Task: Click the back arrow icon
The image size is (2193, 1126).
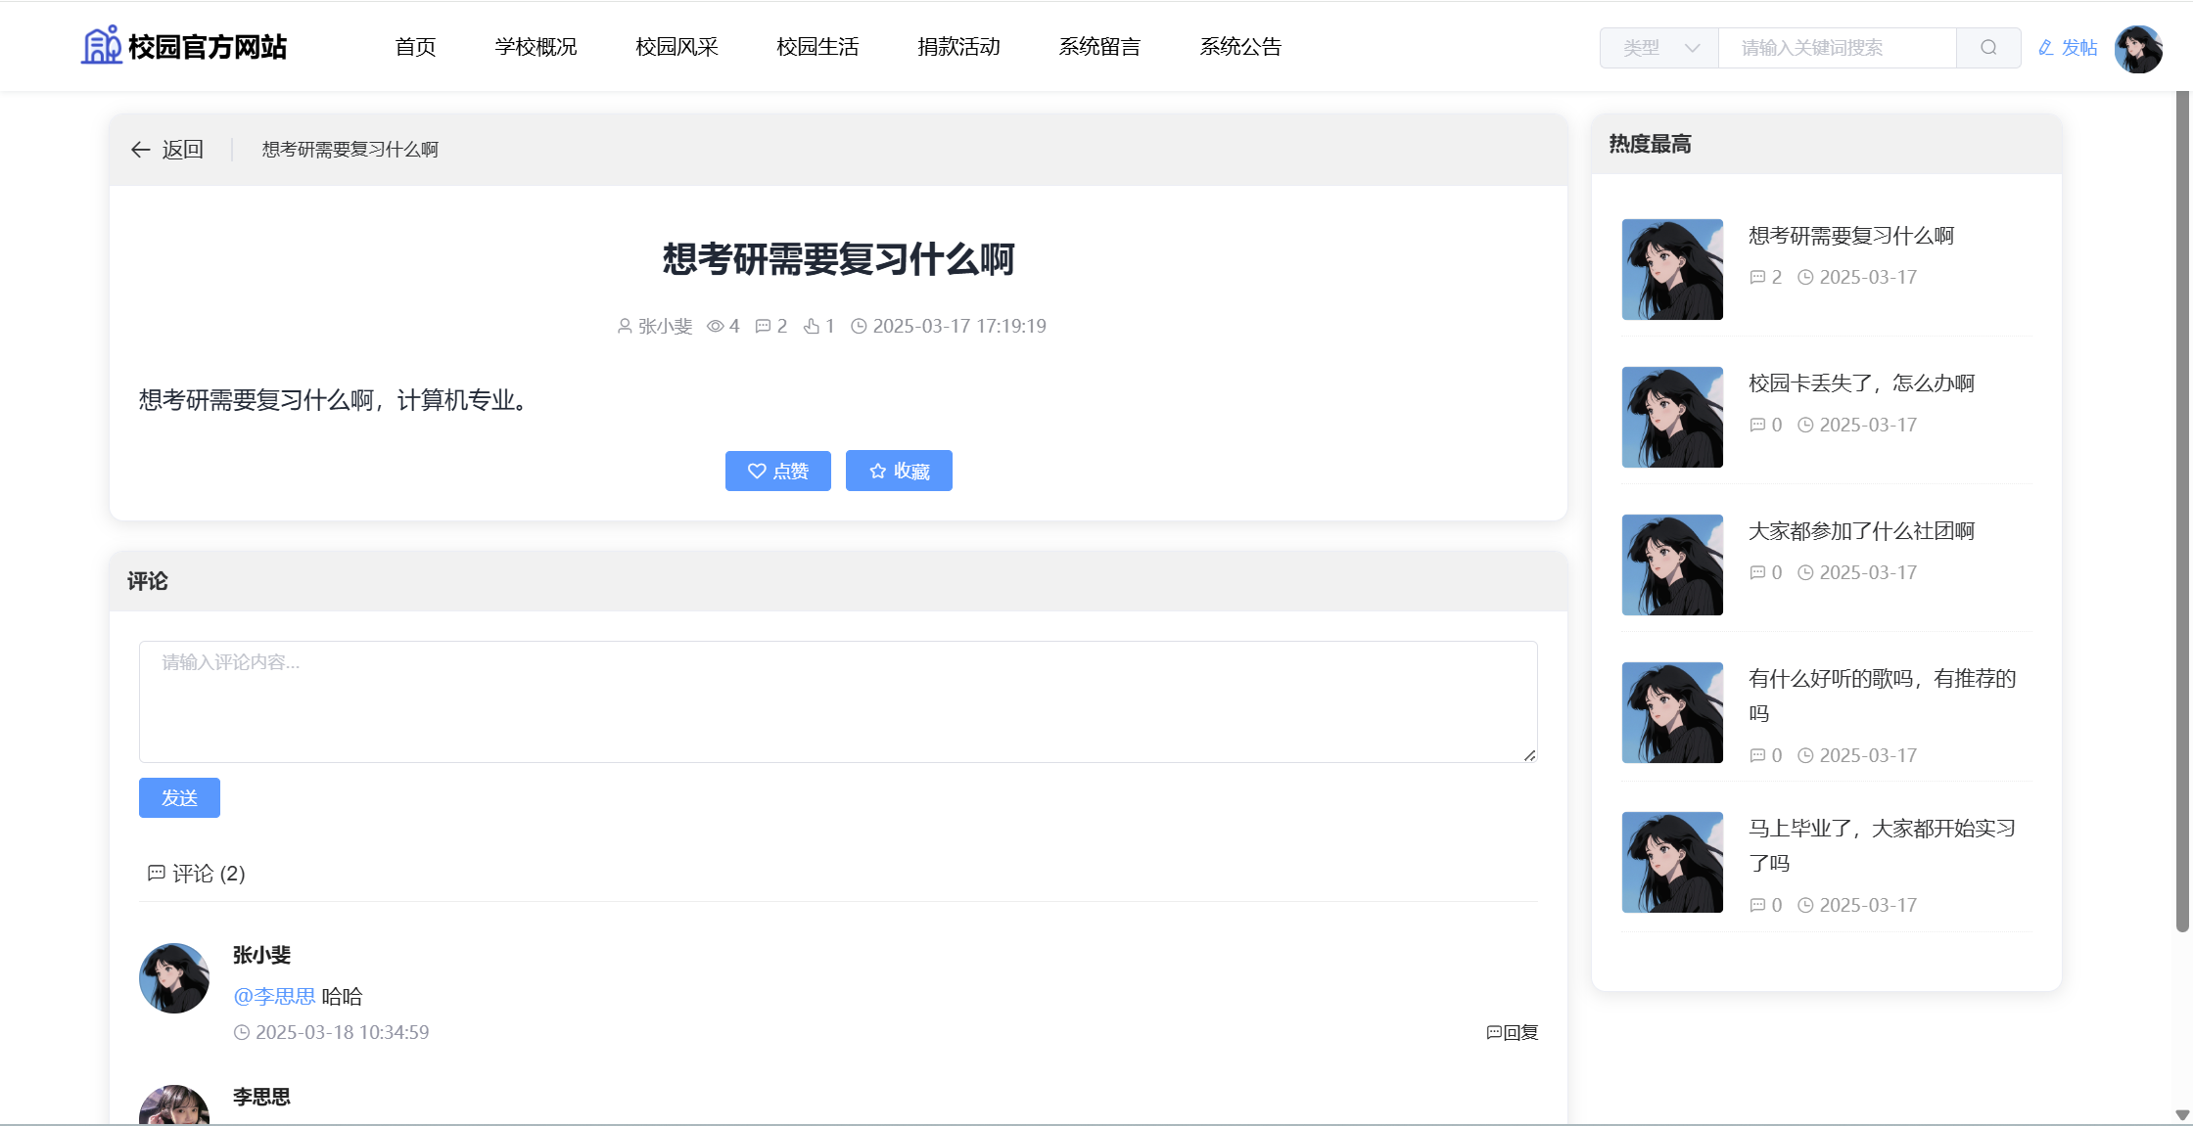Action: (x=140, y=150)
